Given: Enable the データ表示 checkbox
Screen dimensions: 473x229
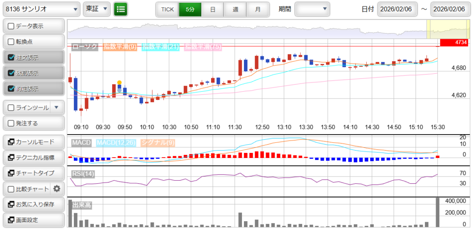Looking at the screenshot, I should click(12, 26).
